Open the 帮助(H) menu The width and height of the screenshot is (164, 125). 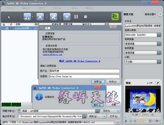tap(90, 8)
